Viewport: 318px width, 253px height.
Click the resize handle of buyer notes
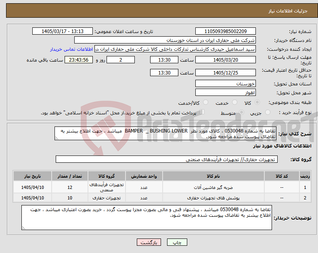23,228
